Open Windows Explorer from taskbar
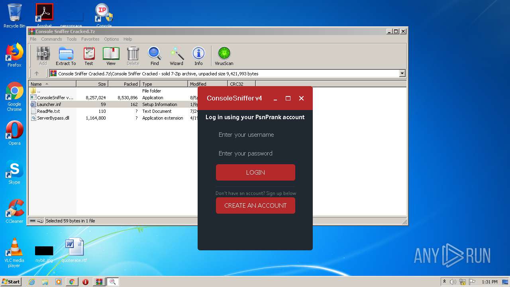This screenshot has width=510, height=287. tap(45, 282)
